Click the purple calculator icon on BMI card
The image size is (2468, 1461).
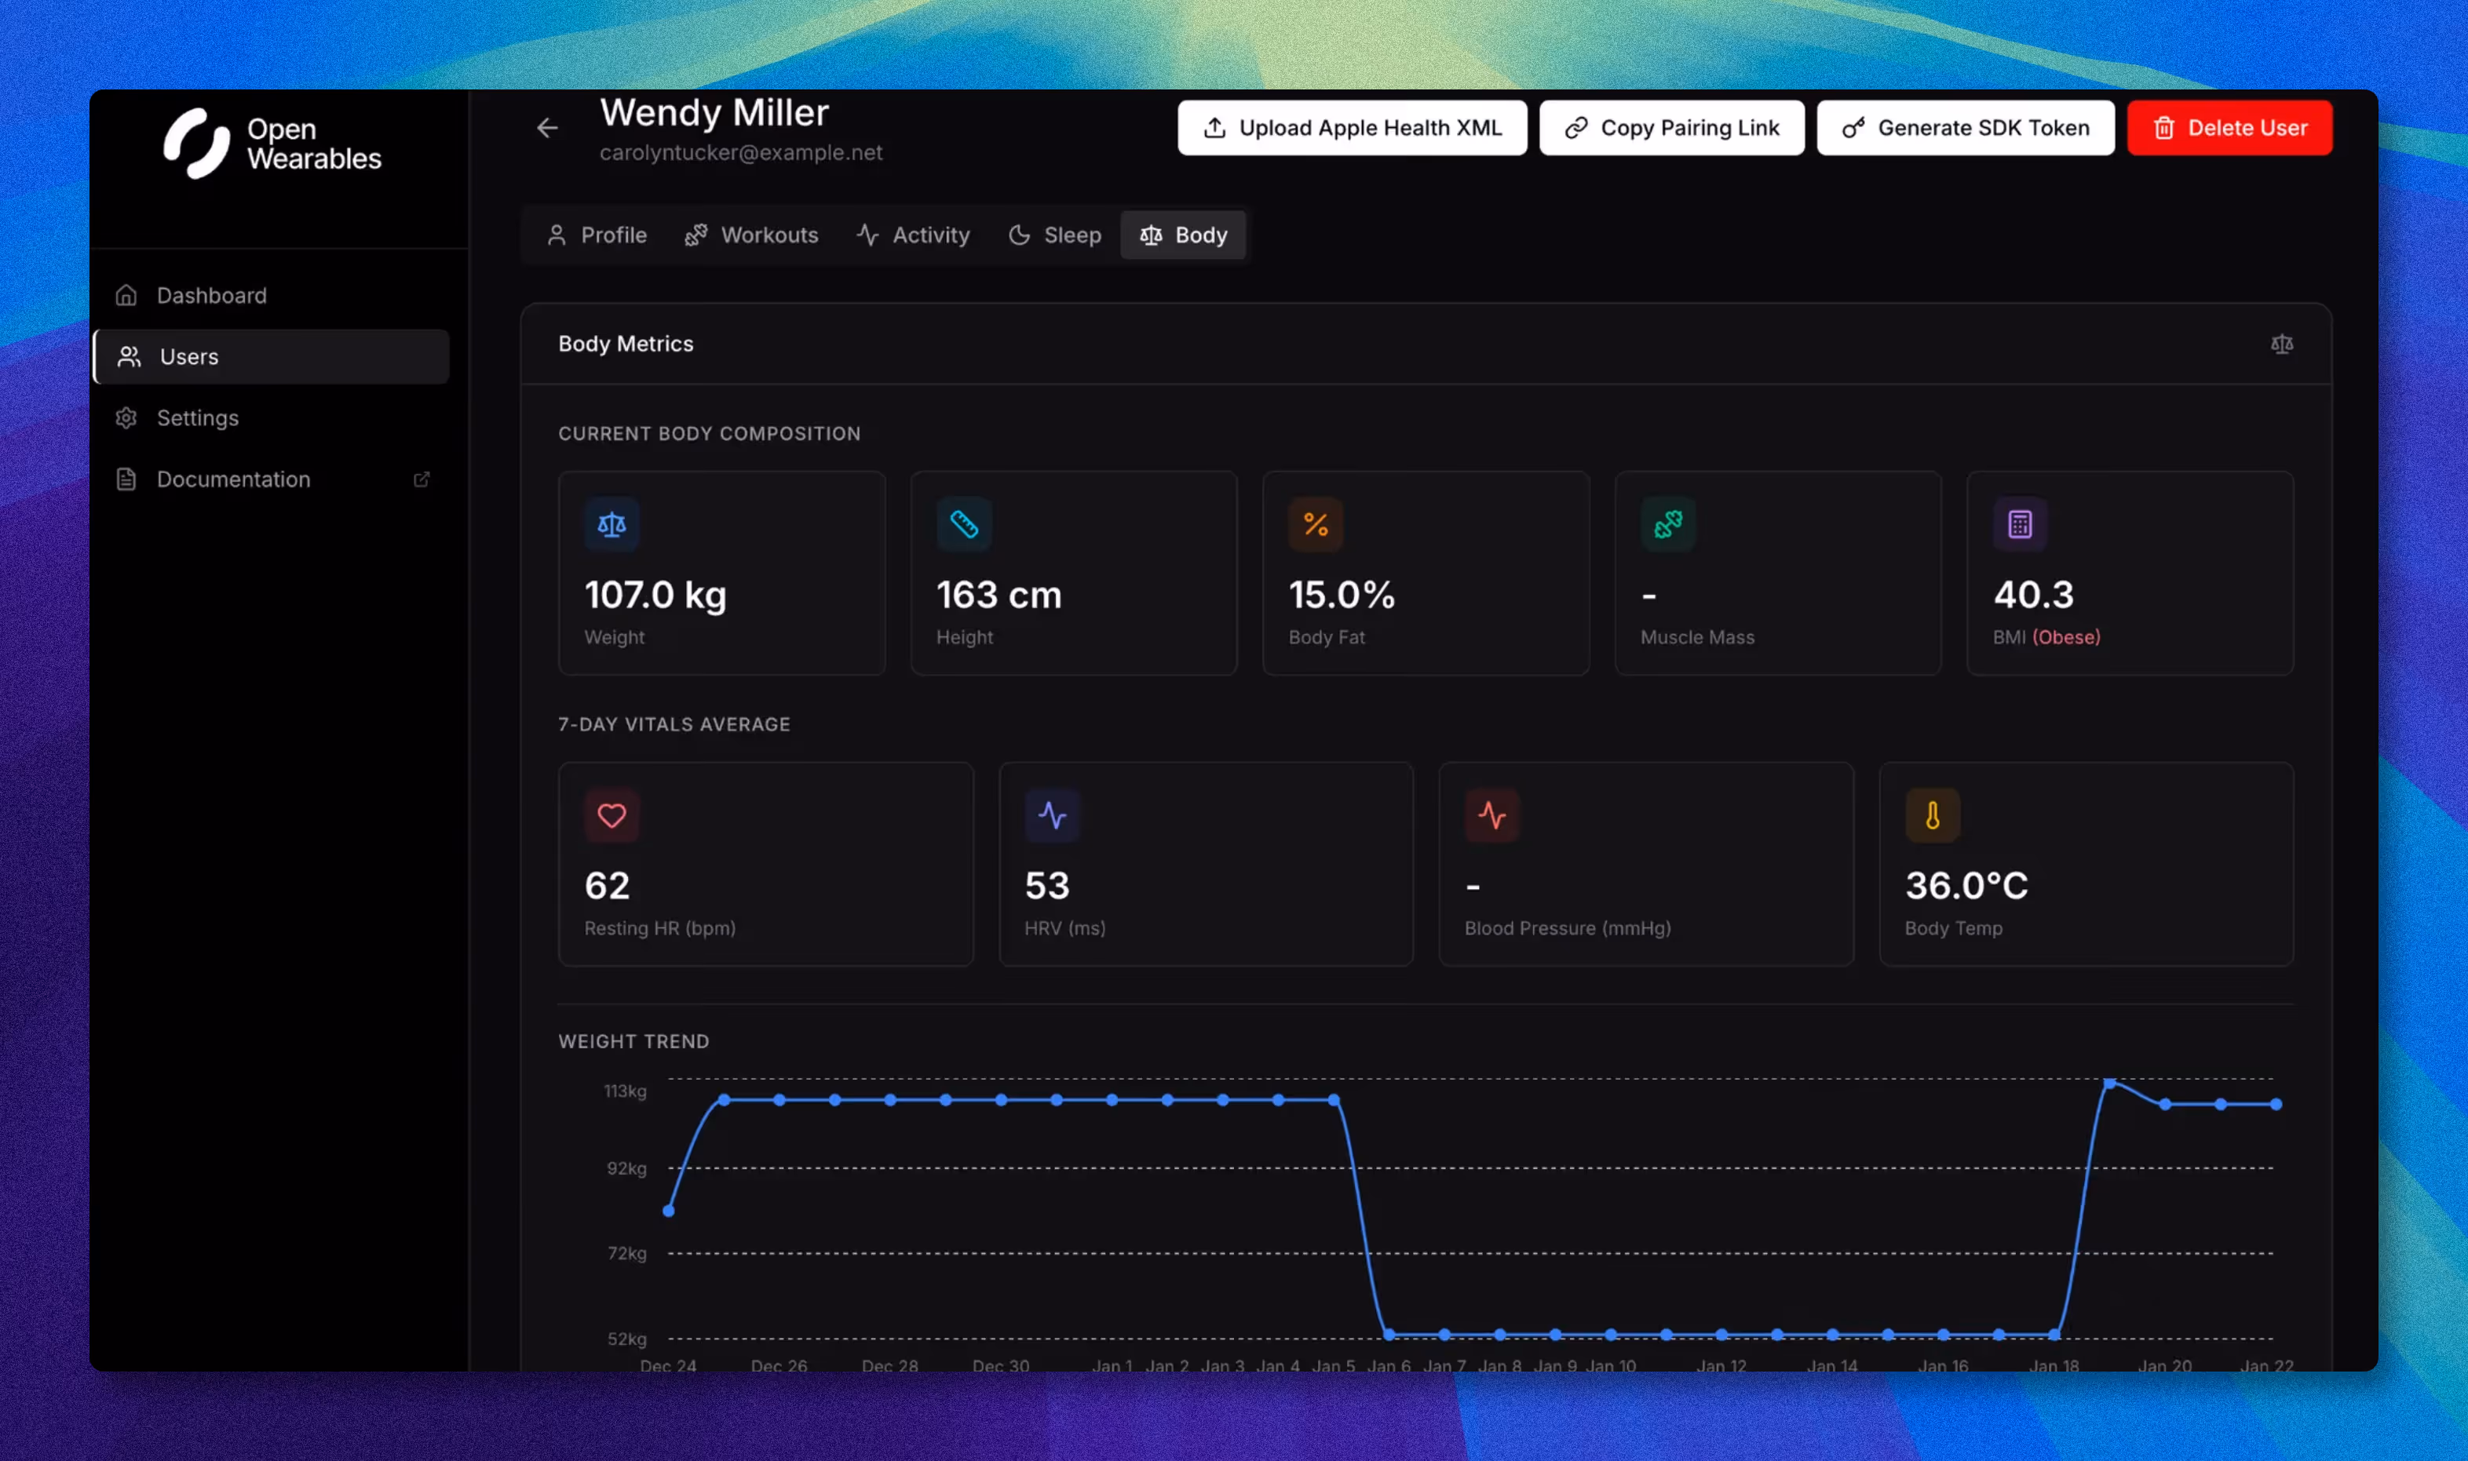(2020, 525)
